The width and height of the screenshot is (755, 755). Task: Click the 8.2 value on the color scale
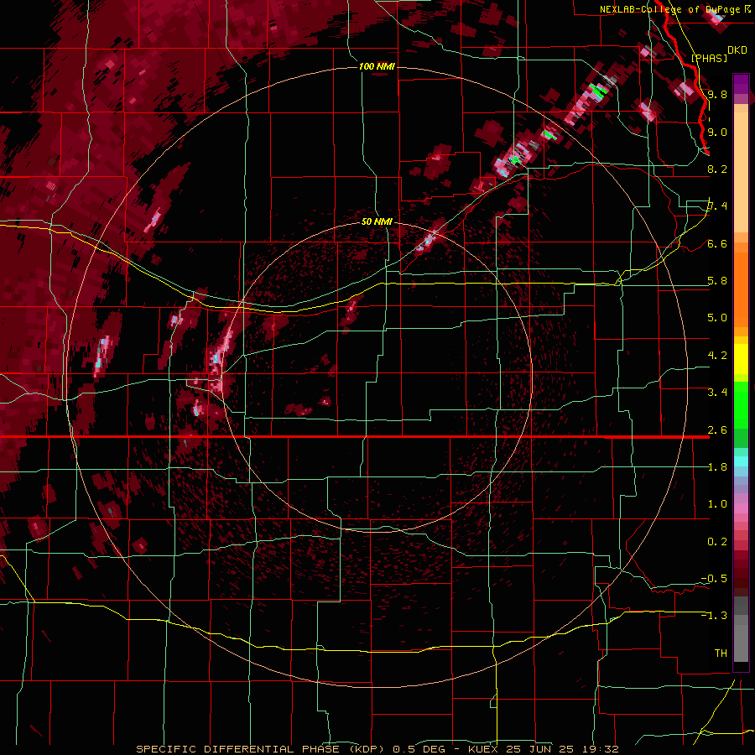717,169
